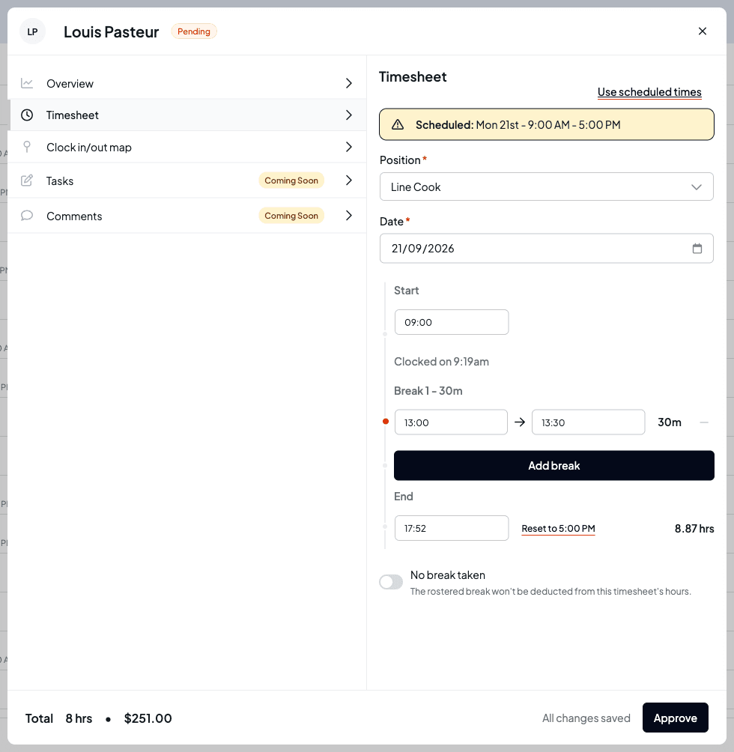Image resolution: width=734 pixels, height=752 pixels.
Task: Click the 'All changes saved' status text
Action: (586, 718)
